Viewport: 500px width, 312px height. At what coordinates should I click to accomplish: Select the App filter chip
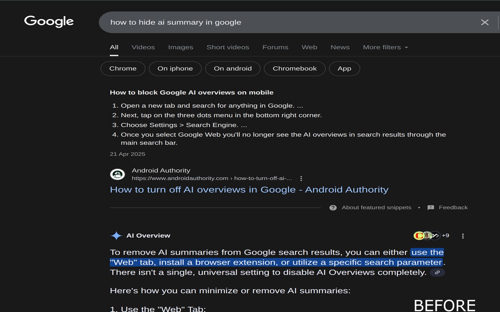point(345,69)
